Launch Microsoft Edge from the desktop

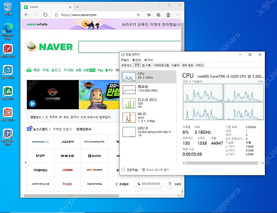pos(8,31)
